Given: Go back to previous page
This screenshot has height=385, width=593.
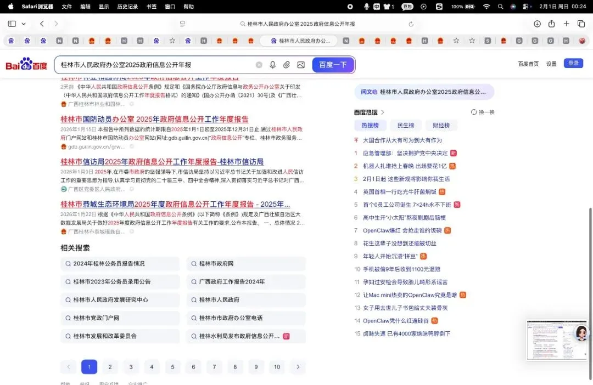Looking at the screenshot, I should tap(42, 24).
